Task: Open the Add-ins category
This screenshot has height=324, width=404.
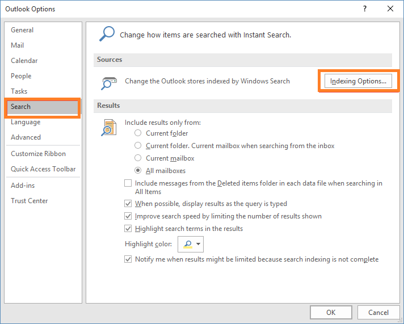Action: (43, 186)
